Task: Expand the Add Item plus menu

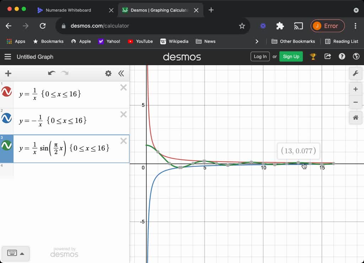Action: click(x=8, y=73)
